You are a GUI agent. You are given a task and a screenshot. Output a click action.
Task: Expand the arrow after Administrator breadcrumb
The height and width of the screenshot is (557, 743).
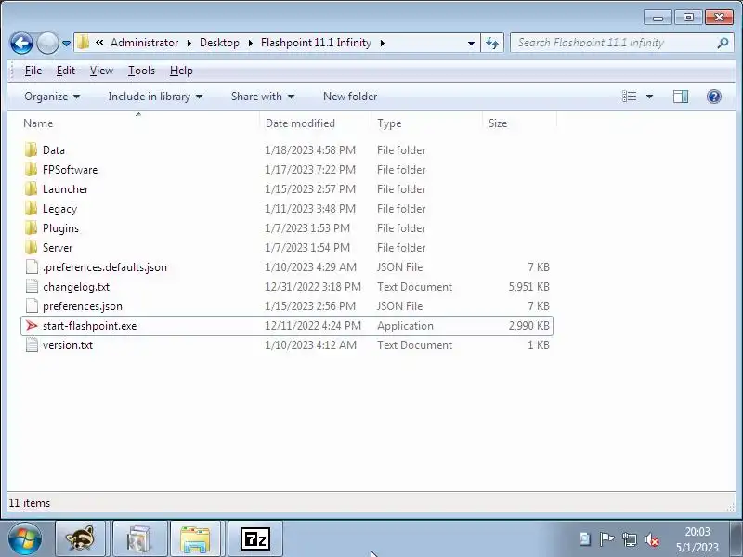coord(189,43)
